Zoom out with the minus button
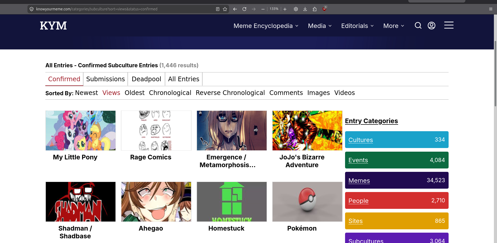 [x=263, y=9]
